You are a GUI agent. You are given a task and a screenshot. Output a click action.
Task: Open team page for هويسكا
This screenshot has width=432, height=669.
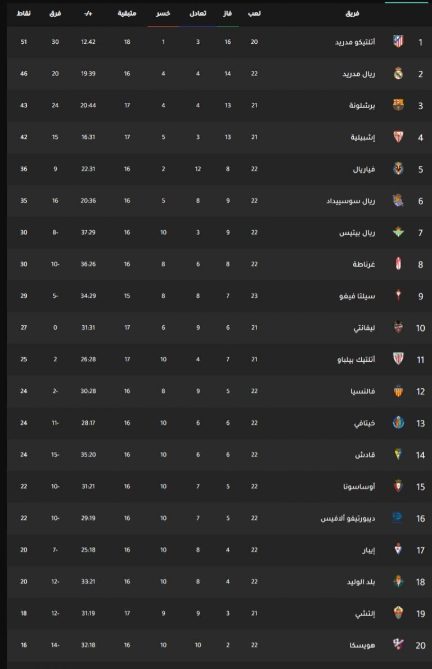(362, 645)
